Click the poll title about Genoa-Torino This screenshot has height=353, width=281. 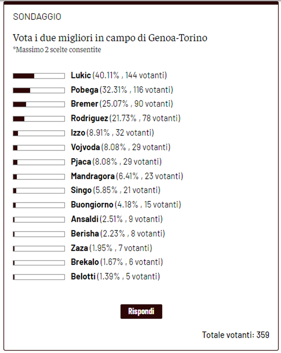(x=110, y=38)
